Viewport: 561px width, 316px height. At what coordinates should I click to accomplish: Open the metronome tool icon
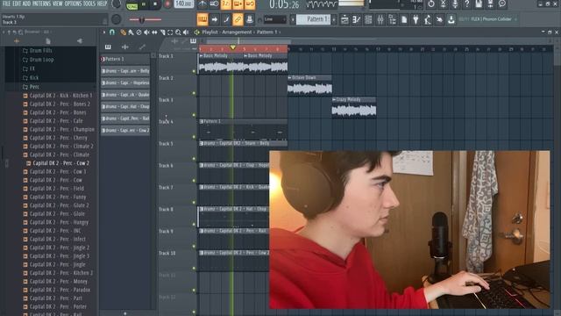pos(202,4)
